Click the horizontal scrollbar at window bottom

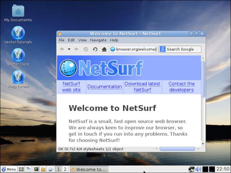(177, 149)
